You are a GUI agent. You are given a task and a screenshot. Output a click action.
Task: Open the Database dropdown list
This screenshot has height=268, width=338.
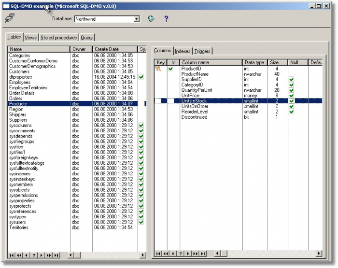[137, 19]
